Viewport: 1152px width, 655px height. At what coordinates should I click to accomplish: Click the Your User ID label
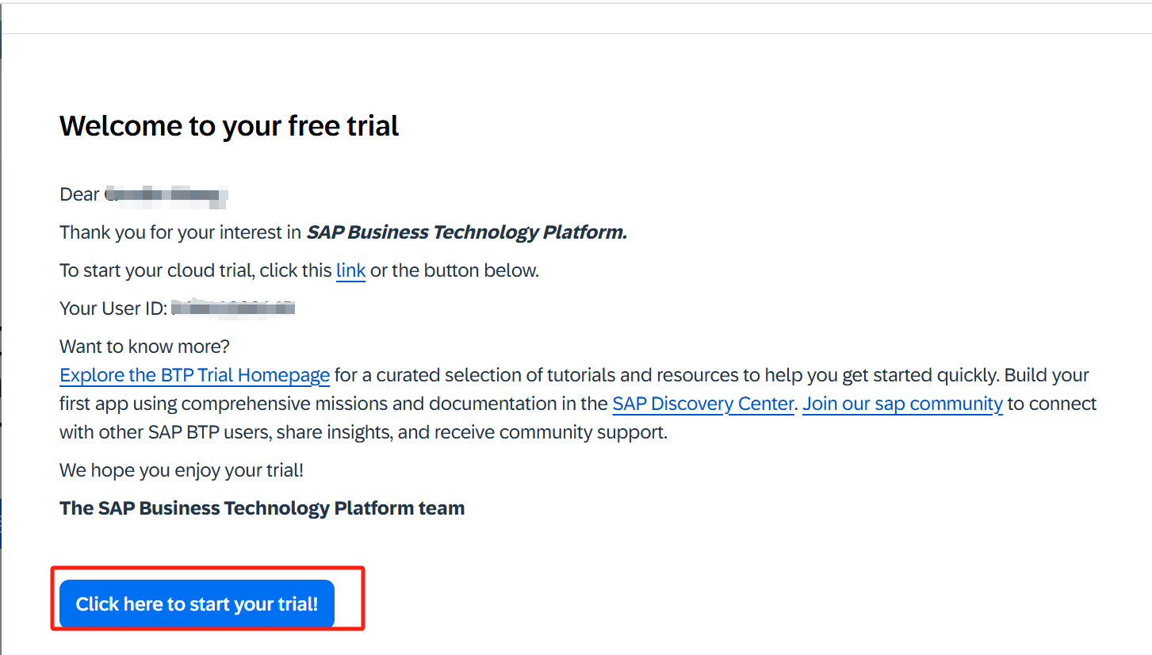tap(113, 308)
